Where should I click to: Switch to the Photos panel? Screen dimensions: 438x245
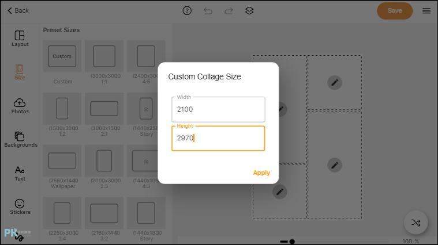pyautogui.click(x=20, y=106)
